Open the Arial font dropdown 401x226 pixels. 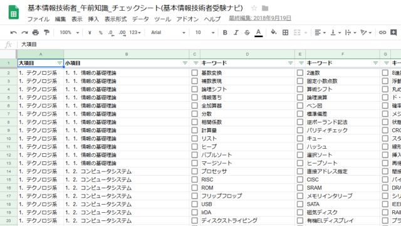pos(168,33)
